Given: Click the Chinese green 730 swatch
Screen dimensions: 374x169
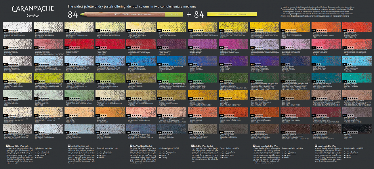Looking at the screenshot, I should [x=17, y=78].
